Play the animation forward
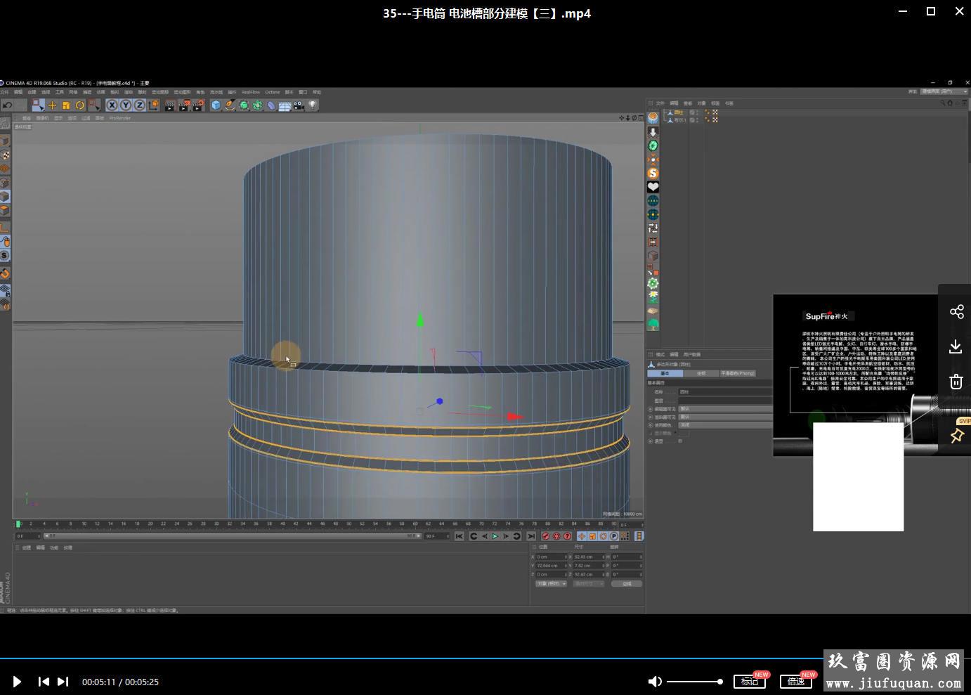The height and width of the screenshot is (695, 971). pos(495,536)
